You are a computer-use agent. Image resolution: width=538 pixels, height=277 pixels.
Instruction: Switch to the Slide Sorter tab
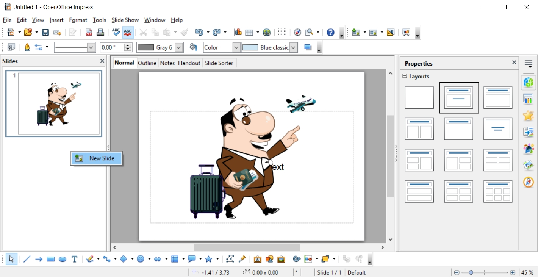coord(219,63)
